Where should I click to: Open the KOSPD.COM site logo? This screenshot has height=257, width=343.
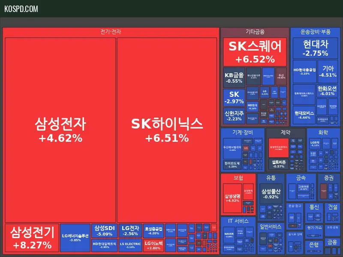[21, 9]
